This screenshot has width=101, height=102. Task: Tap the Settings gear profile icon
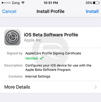[x=12, y=37]
